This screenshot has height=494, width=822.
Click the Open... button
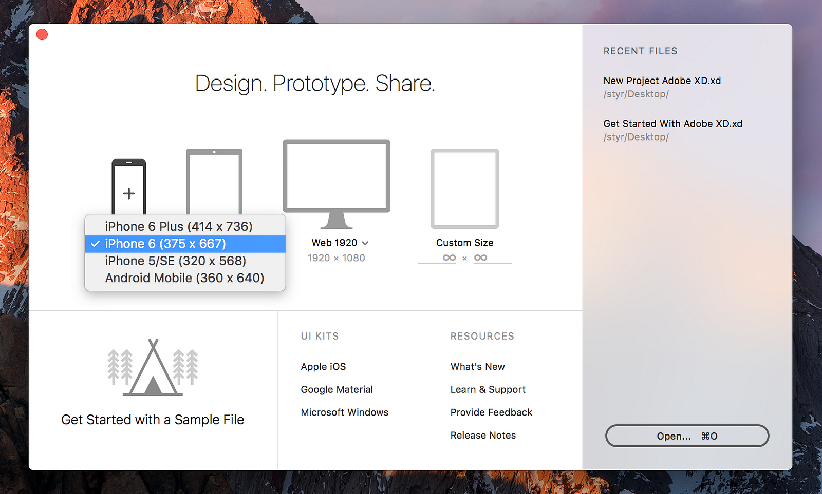tap(687, 436)
